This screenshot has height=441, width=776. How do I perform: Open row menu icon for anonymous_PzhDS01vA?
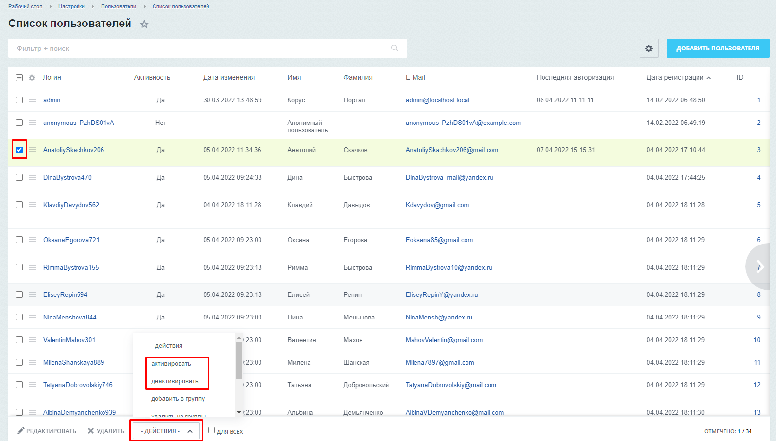tap(32, 122)
